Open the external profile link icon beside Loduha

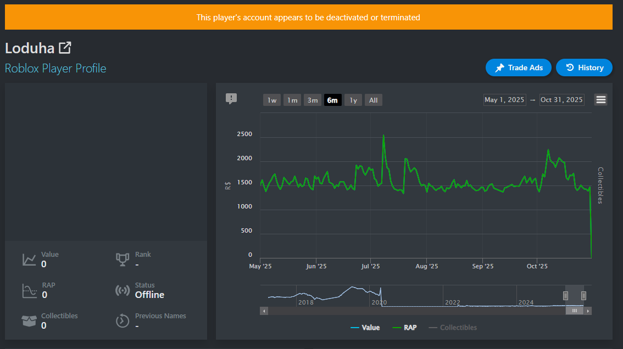[65, 48]
